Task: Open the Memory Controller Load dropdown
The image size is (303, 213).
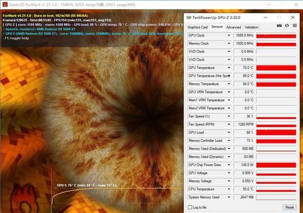Action: 229,141
